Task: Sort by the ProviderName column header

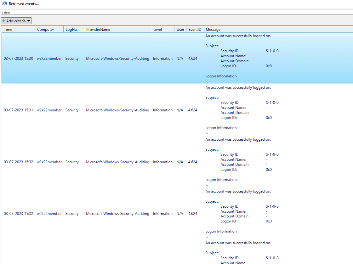Action: coord(117,30)
